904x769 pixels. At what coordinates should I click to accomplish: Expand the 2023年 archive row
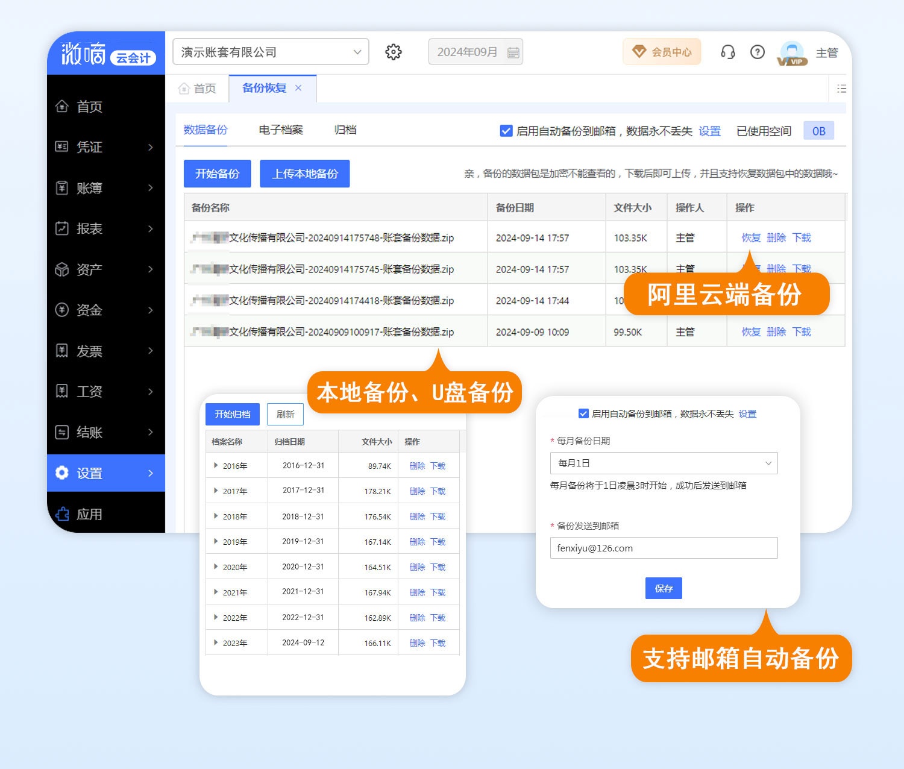(x=216, y=642)
